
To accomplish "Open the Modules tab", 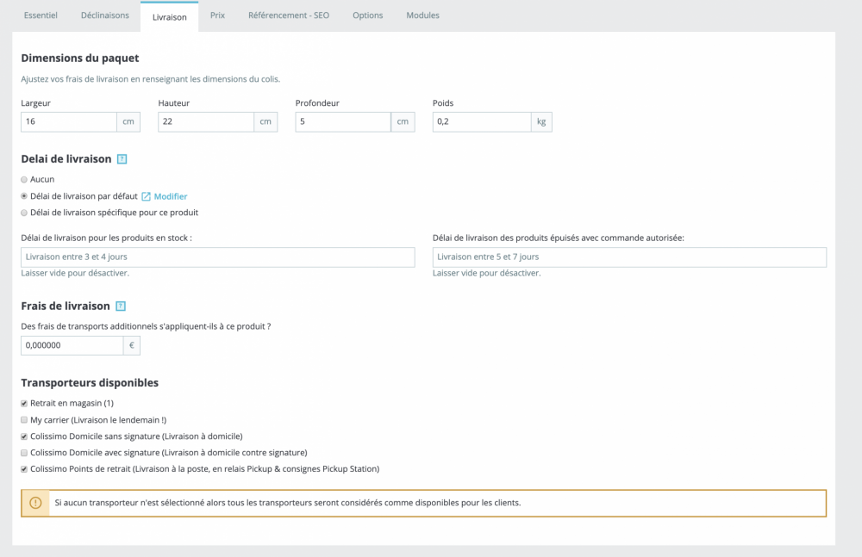I will [422, 15].
